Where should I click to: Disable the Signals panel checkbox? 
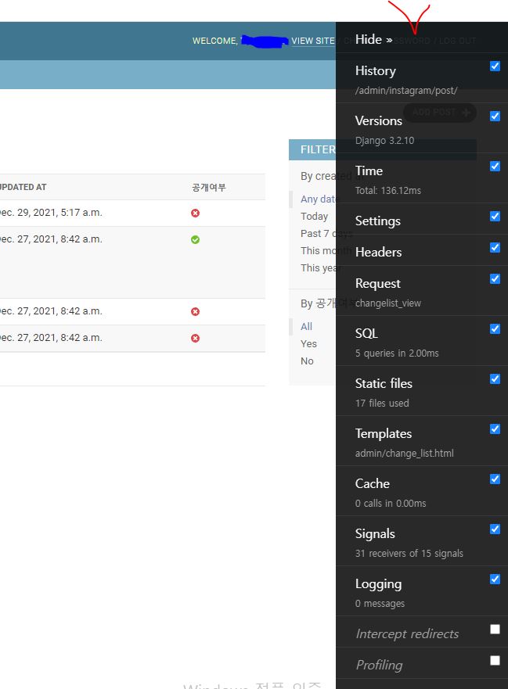[495, 529]
